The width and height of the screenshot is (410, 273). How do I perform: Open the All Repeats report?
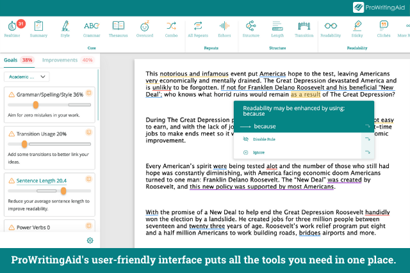pos(198,29)
